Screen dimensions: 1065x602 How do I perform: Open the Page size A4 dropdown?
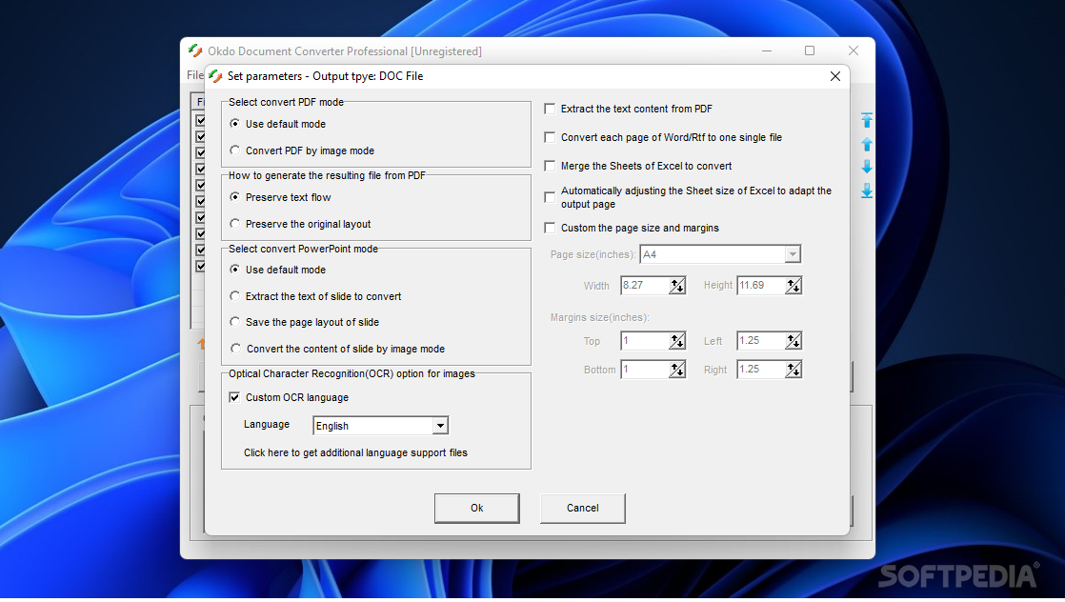coord(793,254)
